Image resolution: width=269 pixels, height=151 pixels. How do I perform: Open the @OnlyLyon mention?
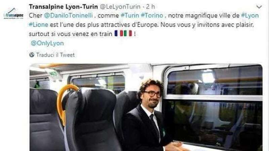click(x=47, y=43)
